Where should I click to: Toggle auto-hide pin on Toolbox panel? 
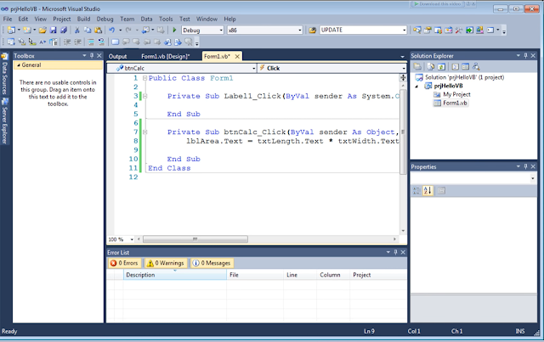92,55
